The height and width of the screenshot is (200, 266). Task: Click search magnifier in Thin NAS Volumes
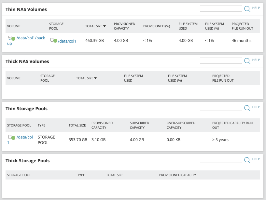tap(247, 9)
